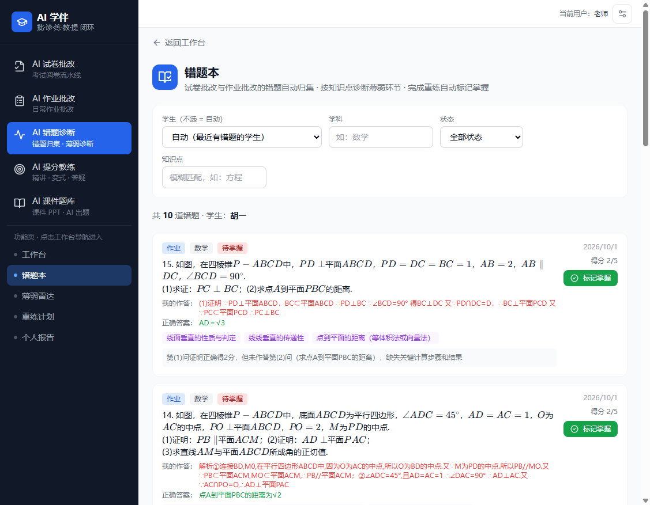Click the 当前用户：老师 label
The width and height of the screenshot is (650, 505).
(x=584, y=14)
